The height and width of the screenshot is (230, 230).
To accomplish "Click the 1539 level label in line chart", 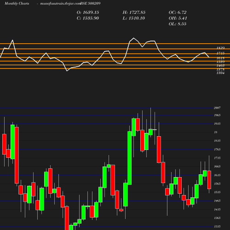I will pyautogui.click(x=220, y=62).
